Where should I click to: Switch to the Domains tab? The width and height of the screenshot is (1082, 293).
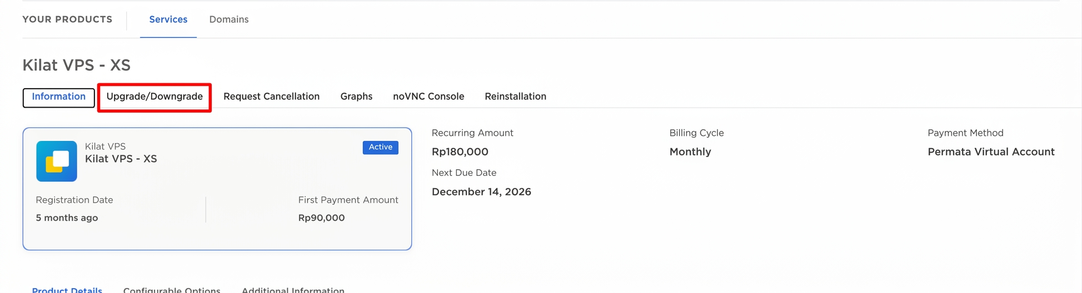coord(229,19)
